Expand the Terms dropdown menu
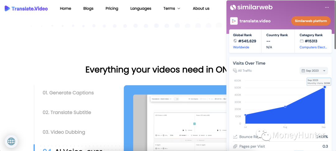The image size is (336, 151). [x=172, y=8]
